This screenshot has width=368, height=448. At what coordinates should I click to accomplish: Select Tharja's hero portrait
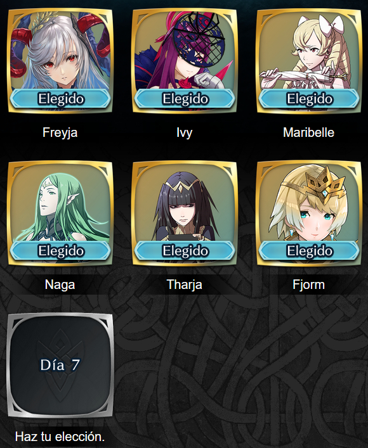185,213
